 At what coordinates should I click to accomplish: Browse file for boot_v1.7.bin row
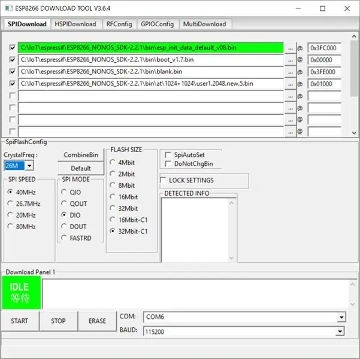click(x=291, y=60)
